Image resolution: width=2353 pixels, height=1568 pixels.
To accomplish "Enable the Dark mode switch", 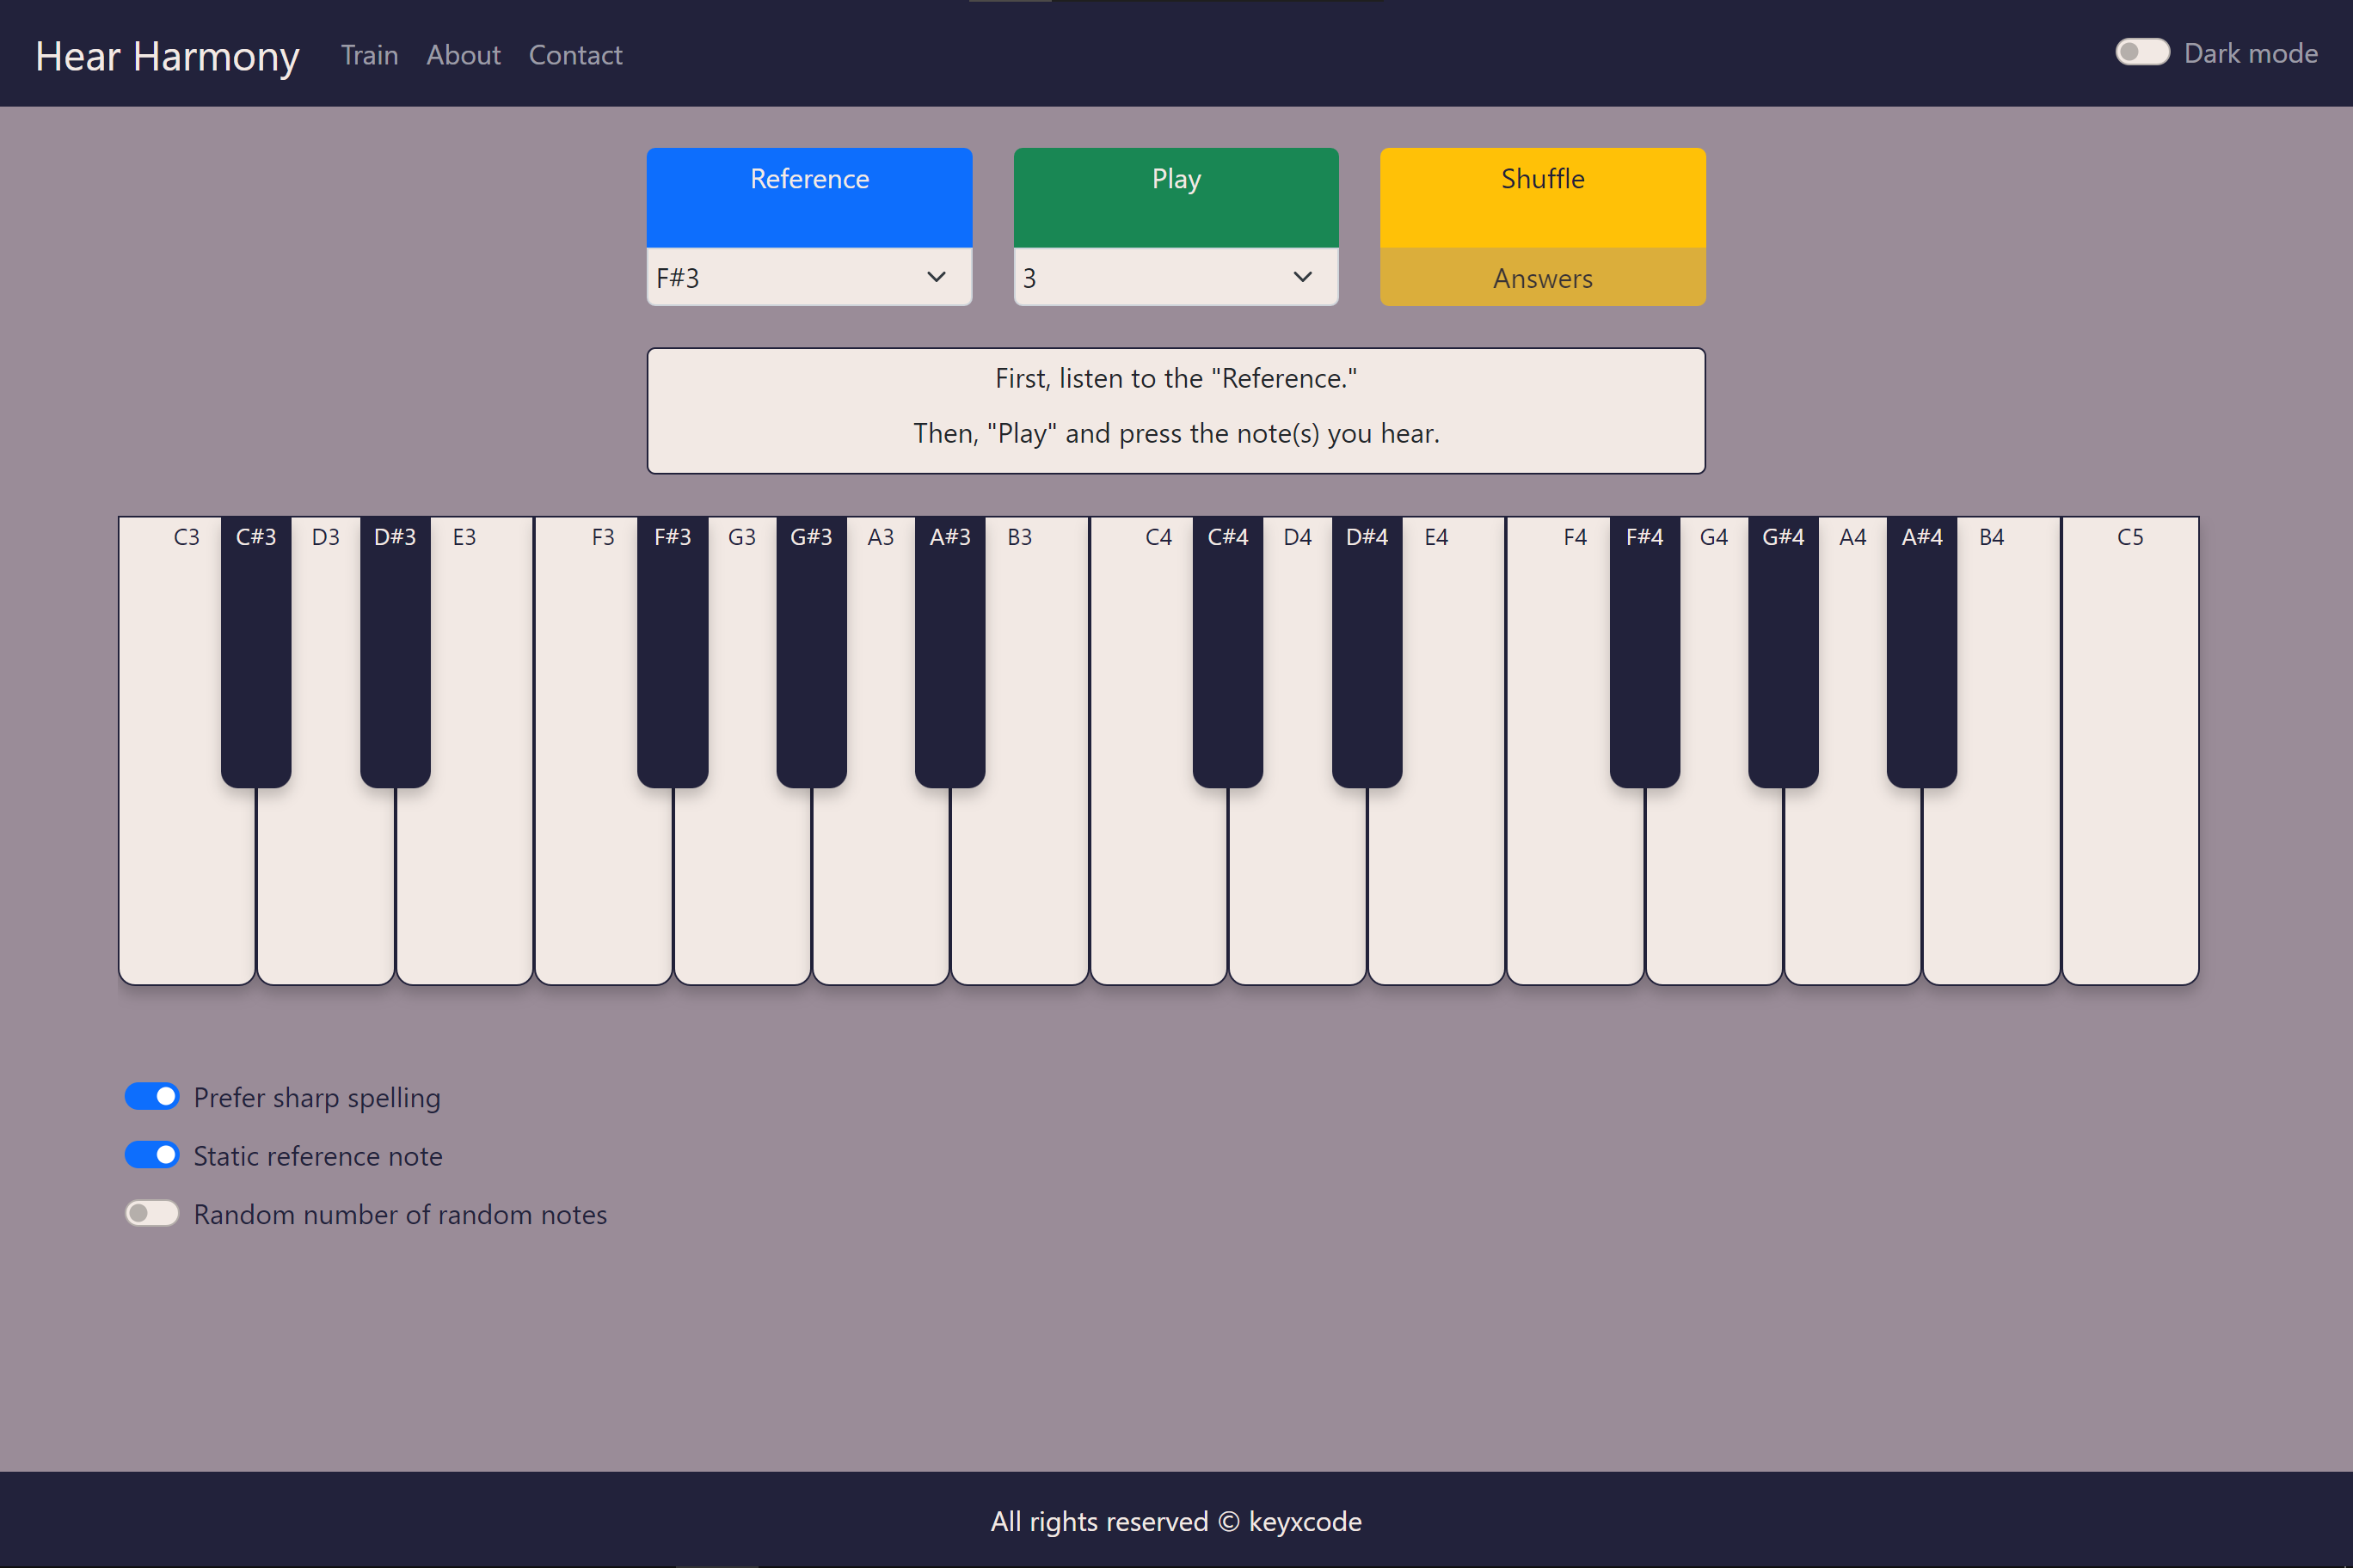I will 2142,52.
